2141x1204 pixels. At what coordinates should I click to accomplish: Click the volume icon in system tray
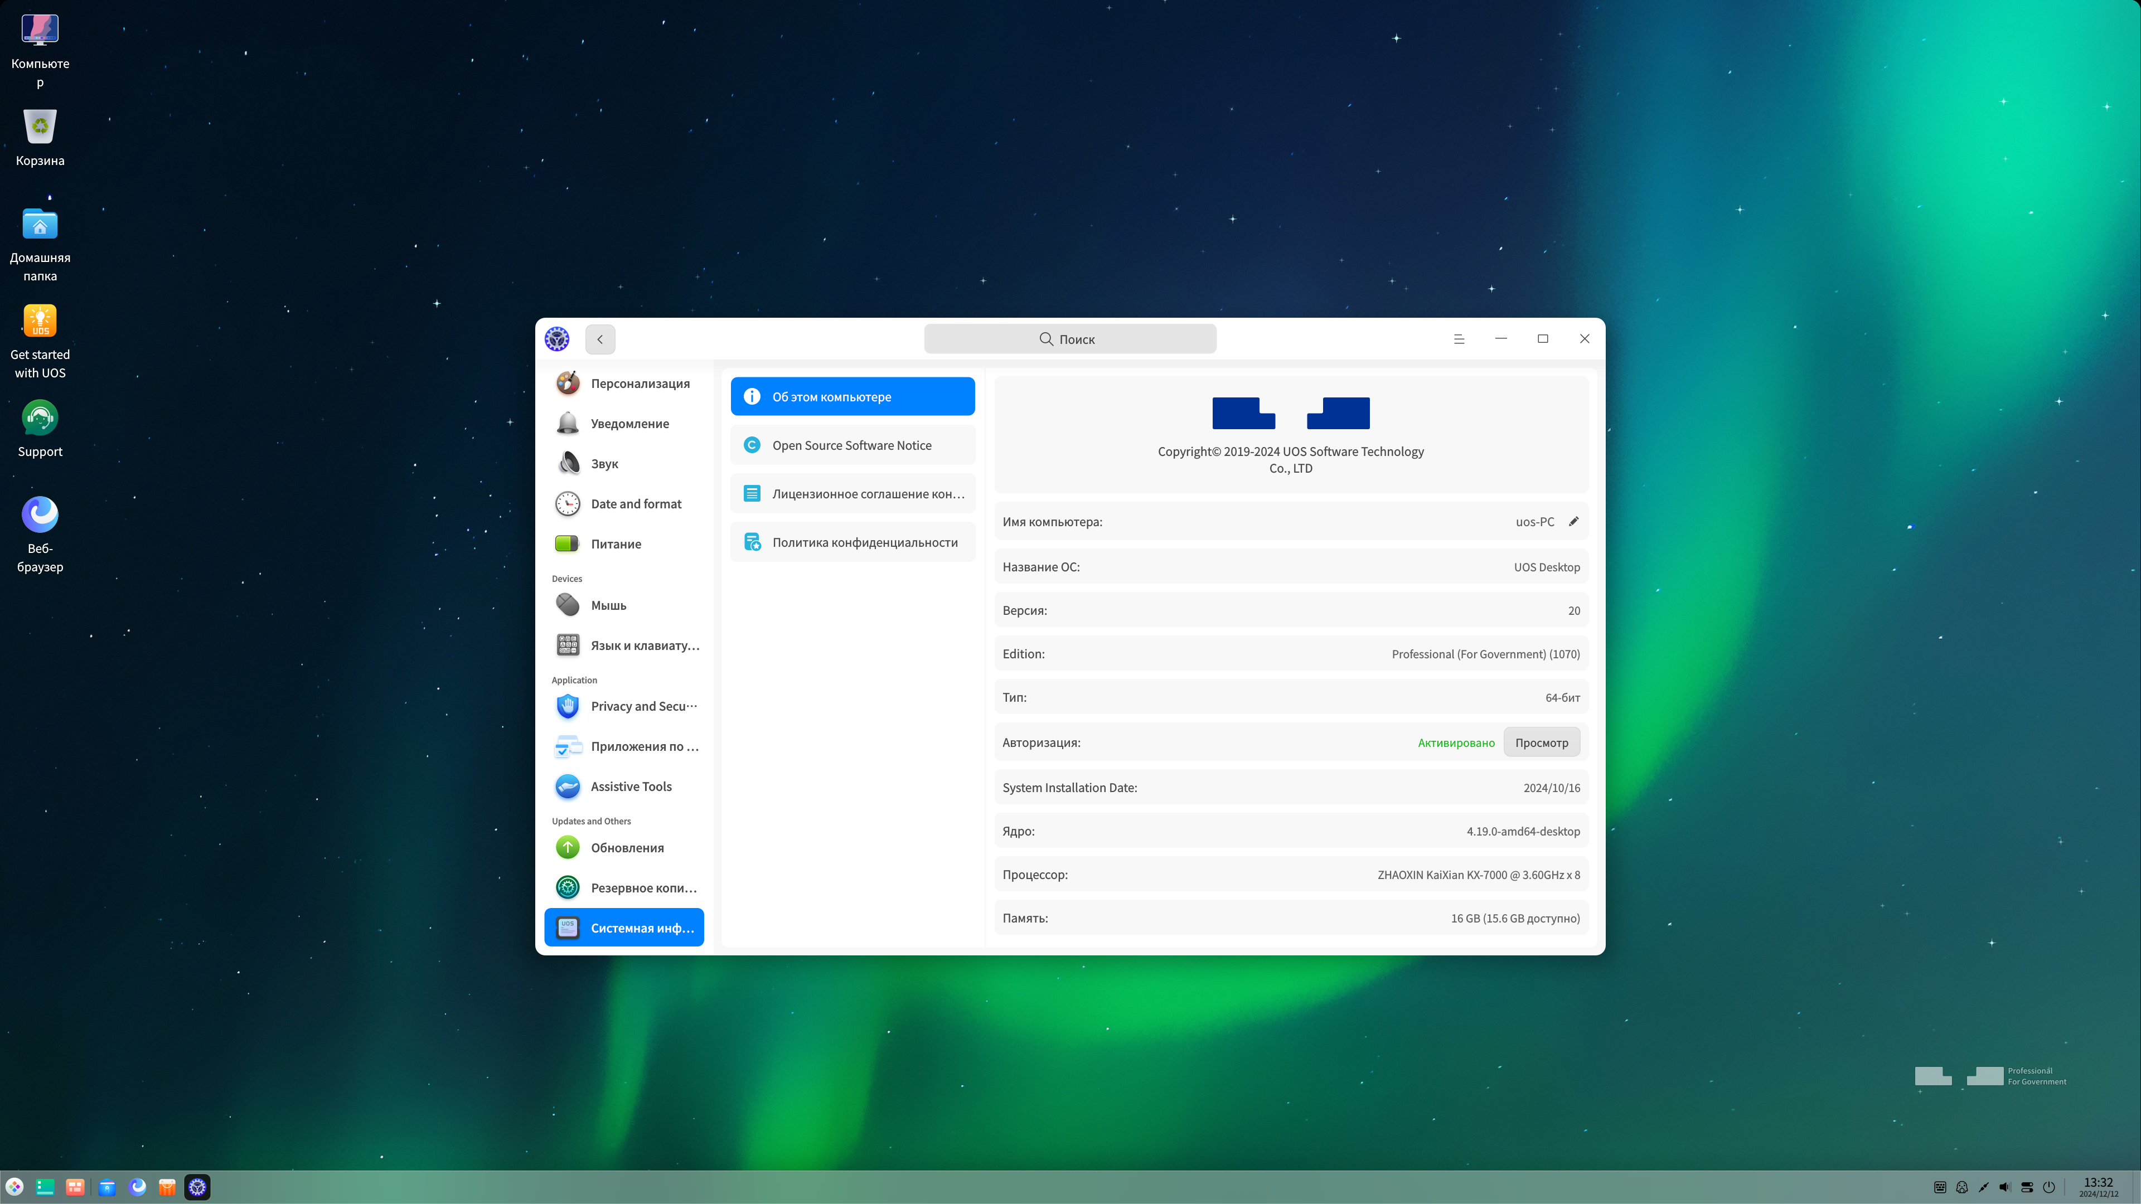[x=2005, y=1187]
